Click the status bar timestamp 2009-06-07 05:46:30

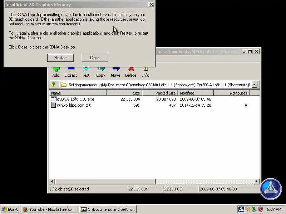click(218, 189)
